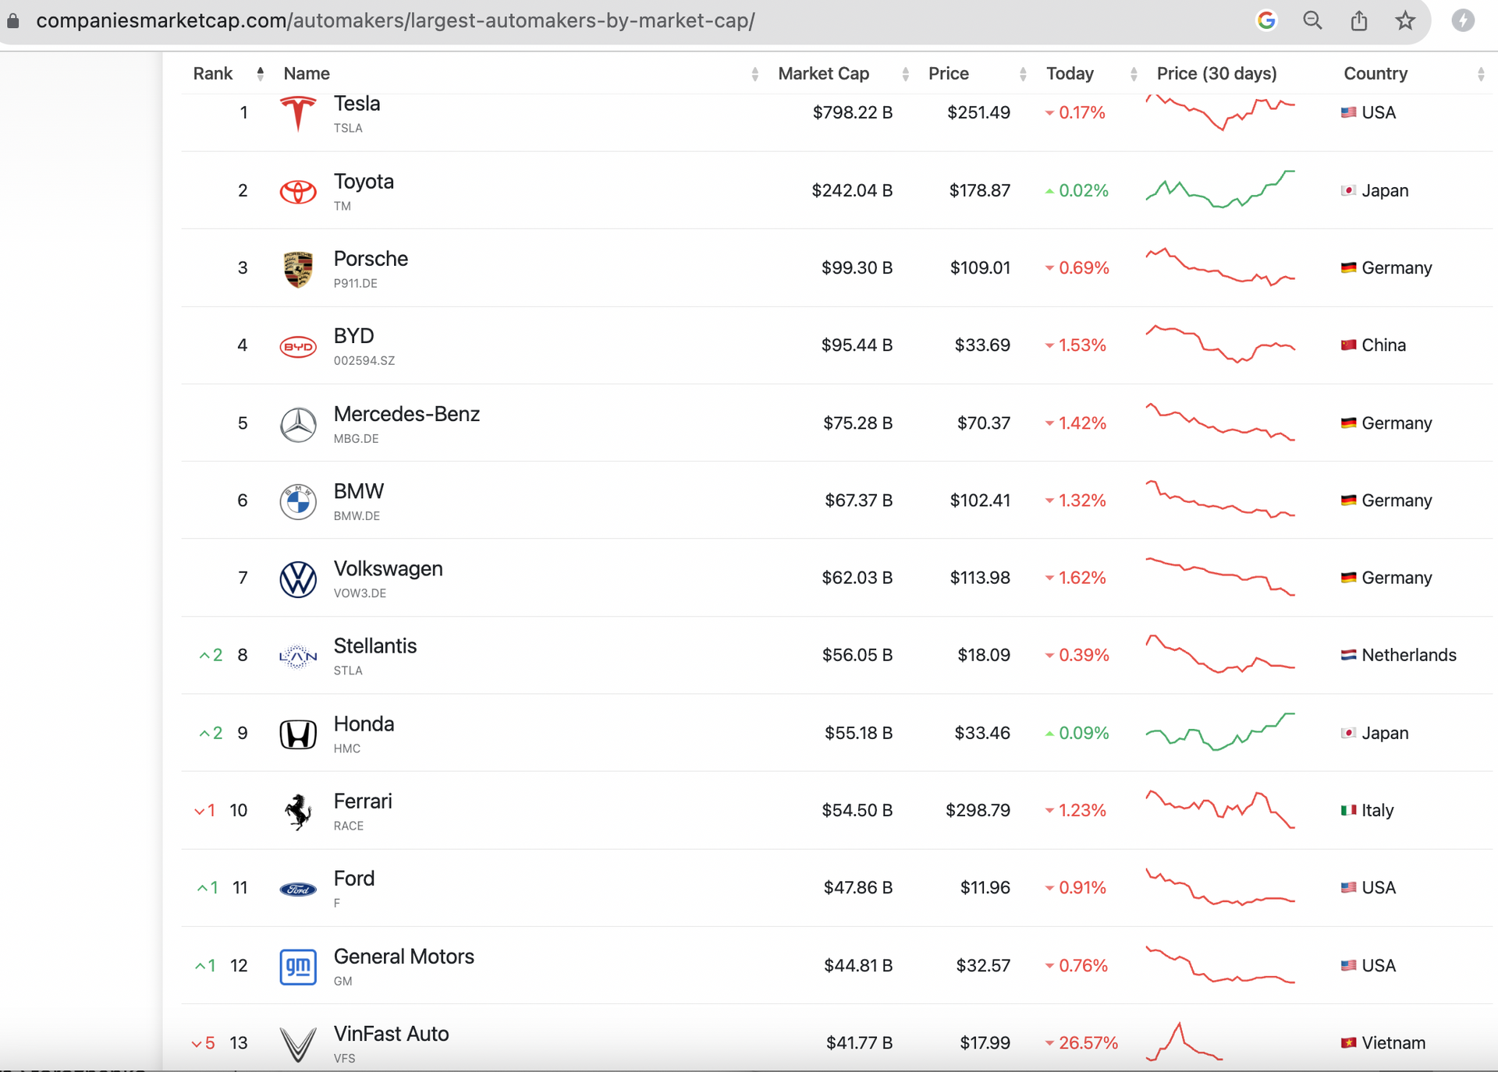1498x1072 pixels.
Task: Open the Porsche company link
Action: (x=371, y=258)
